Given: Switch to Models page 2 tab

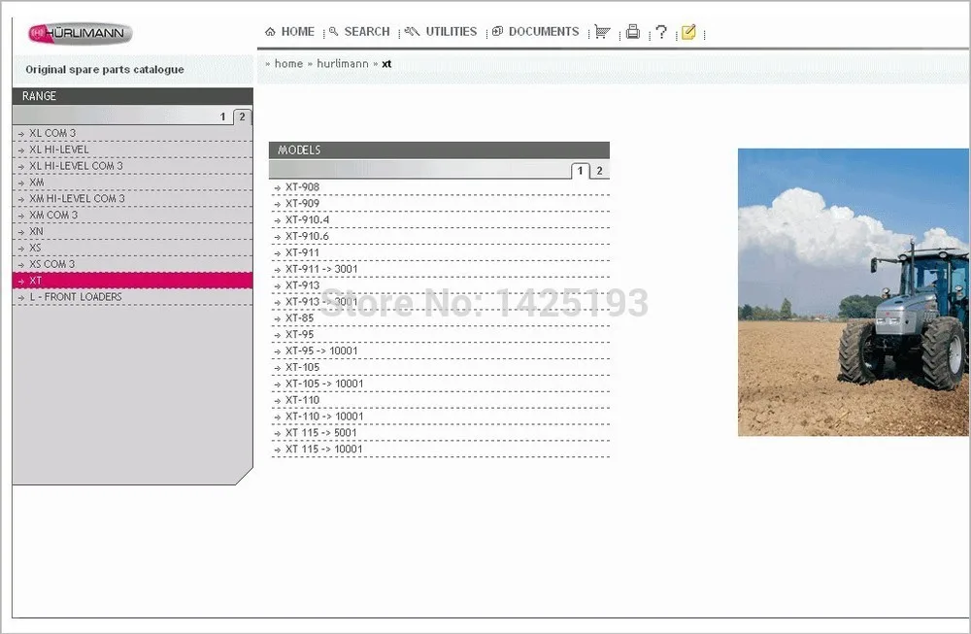Looking at the screenshot, I should pyautogui.click(x=599, y=171).
